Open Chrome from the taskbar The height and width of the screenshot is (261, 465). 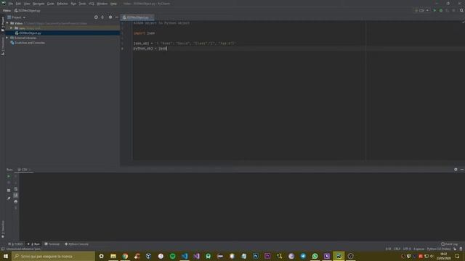coord(125,256)
